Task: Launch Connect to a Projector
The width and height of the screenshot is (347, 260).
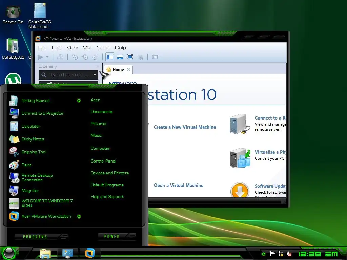Action: pyautogui.click(x=43, y=113)
